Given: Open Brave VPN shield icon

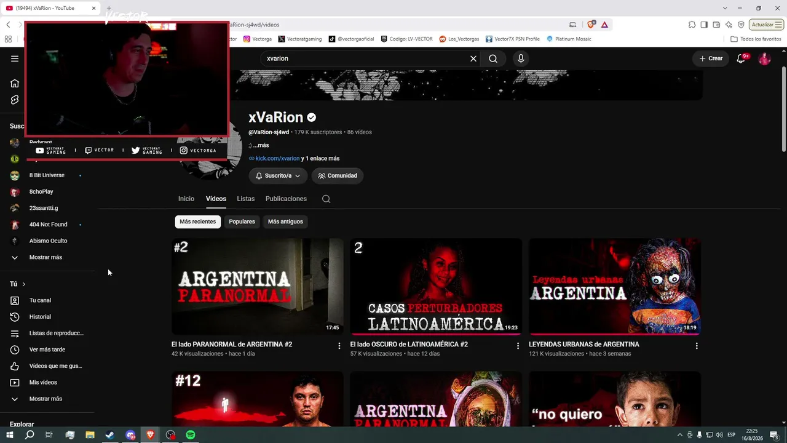Looking at the screenshot, I should click(x=741, y=25).
